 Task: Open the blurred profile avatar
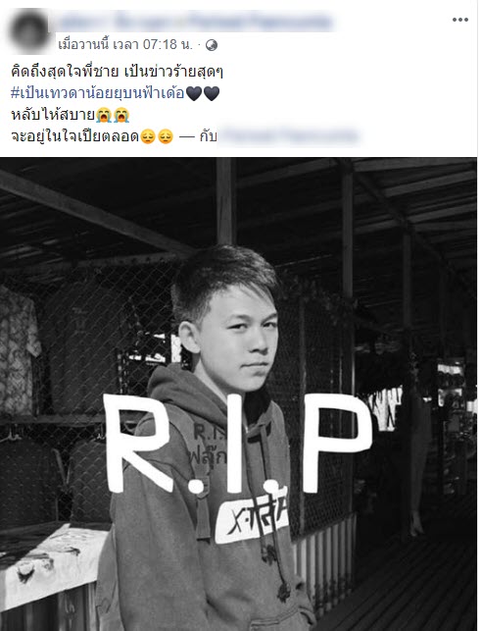[29, 31]
